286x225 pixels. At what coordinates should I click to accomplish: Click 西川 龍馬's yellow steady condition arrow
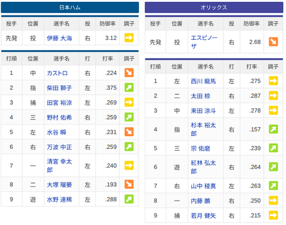tap(273, 81)
